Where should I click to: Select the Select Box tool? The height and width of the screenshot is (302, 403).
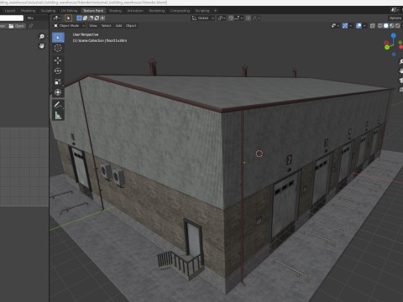tap(58, 38)
